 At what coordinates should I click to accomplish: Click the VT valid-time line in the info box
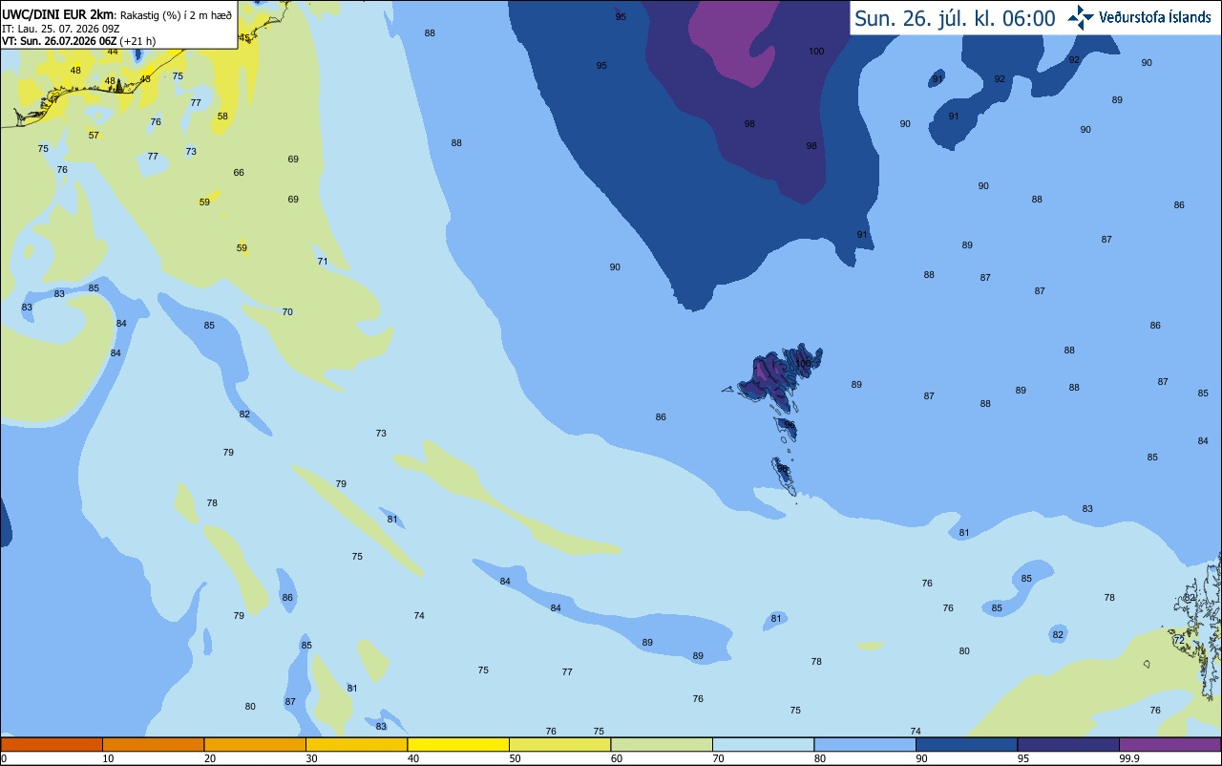coord(79,40)
